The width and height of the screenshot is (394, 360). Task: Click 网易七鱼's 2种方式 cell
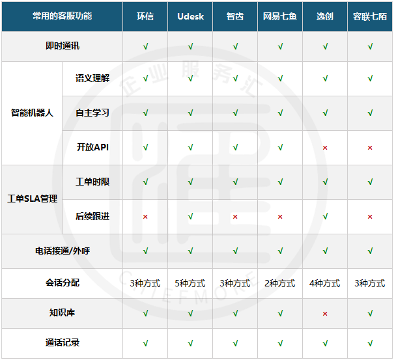280,283
